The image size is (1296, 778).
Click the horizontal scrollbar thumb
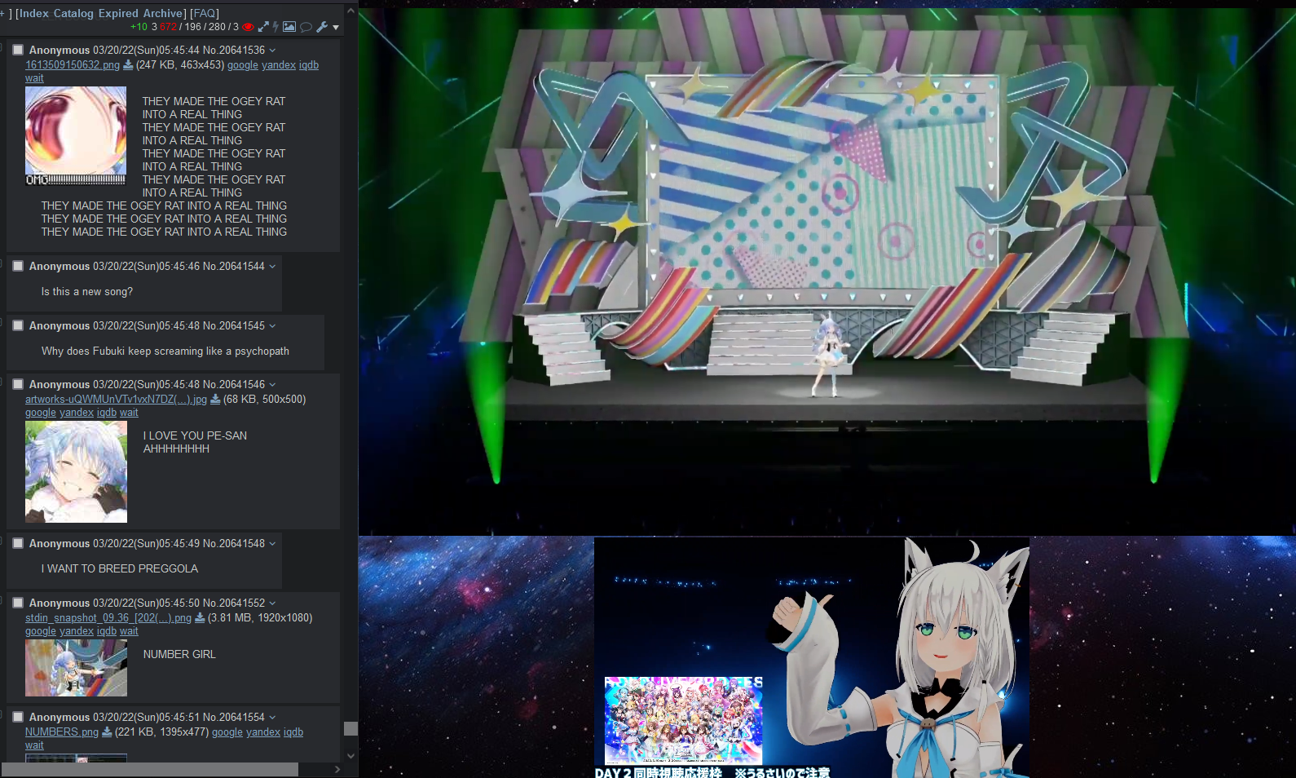pos(150,770)
